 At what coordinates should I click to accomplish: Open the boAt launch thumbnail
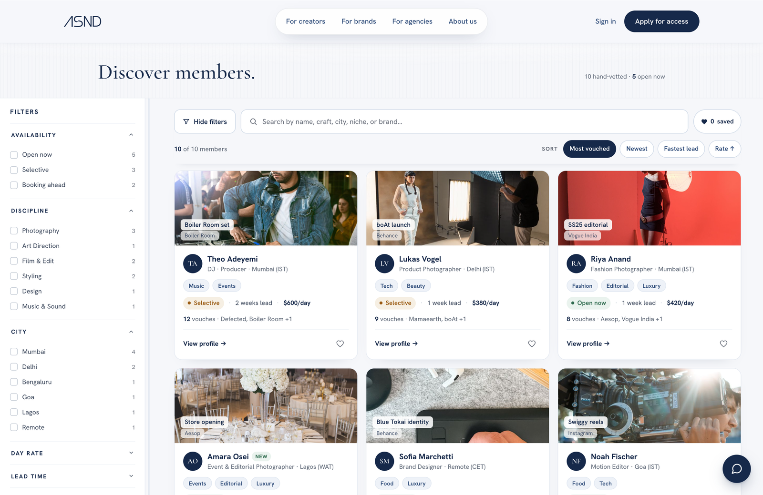click(x=457, y=208)
